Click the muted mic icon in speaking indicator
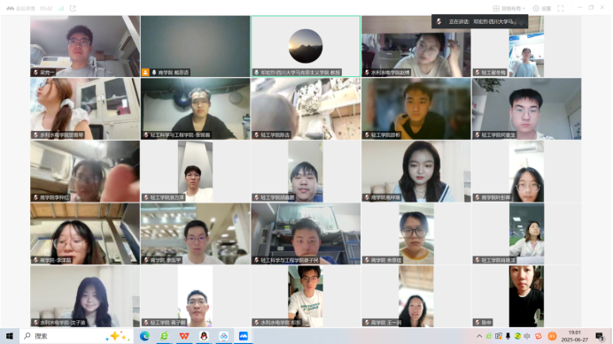The height and width of the screenshot is (344, 613). click(438, 21)
